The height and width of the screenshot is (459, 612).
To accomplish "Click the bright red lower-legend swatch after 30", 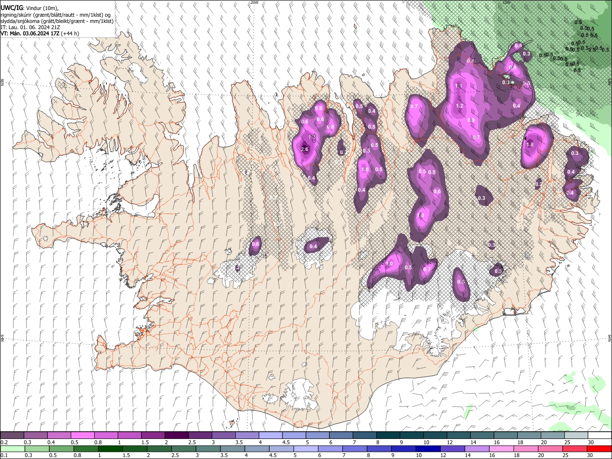I will (x=600, y=448).
